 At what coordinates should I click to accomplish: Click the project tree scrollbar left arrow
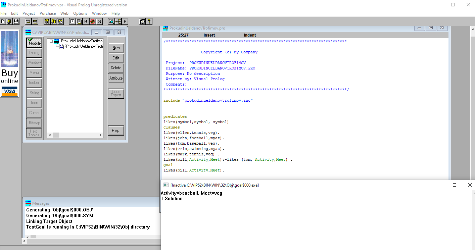point(50,135)
